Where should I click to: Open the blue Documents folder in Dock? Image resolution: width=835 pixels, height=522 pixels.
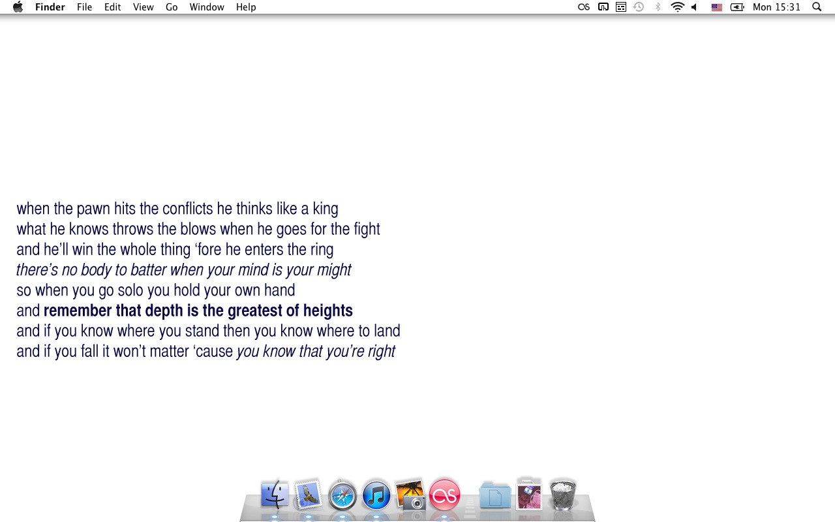tap(495, 496)
